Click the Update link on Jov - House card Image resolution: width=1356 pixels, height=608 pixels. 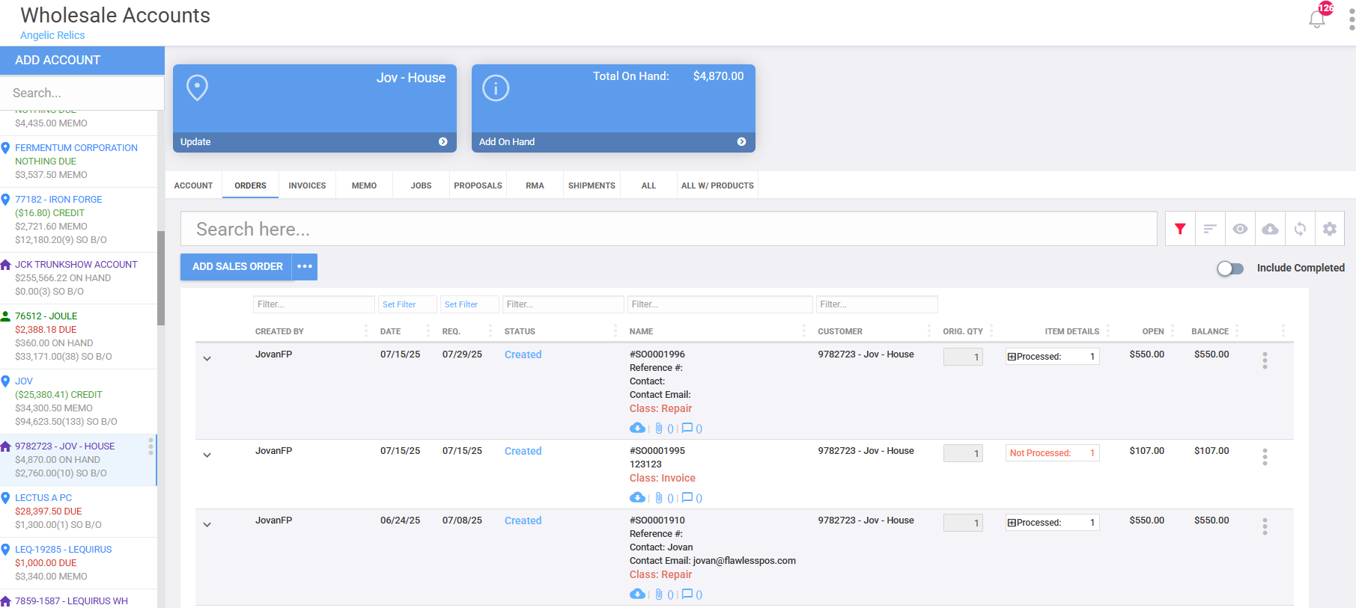click(x=195, y=141)
